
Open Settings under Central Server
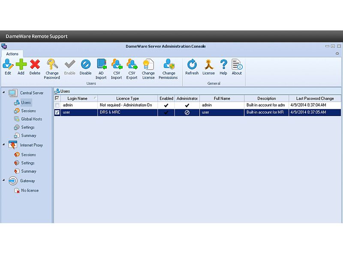(x=24, y=127)
